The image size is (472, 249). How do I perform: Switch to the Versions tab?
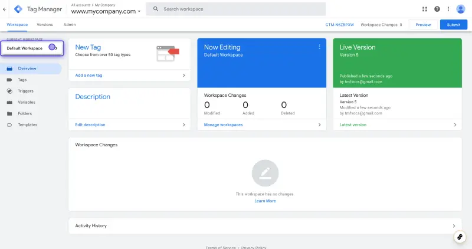(x=45, y=25)
